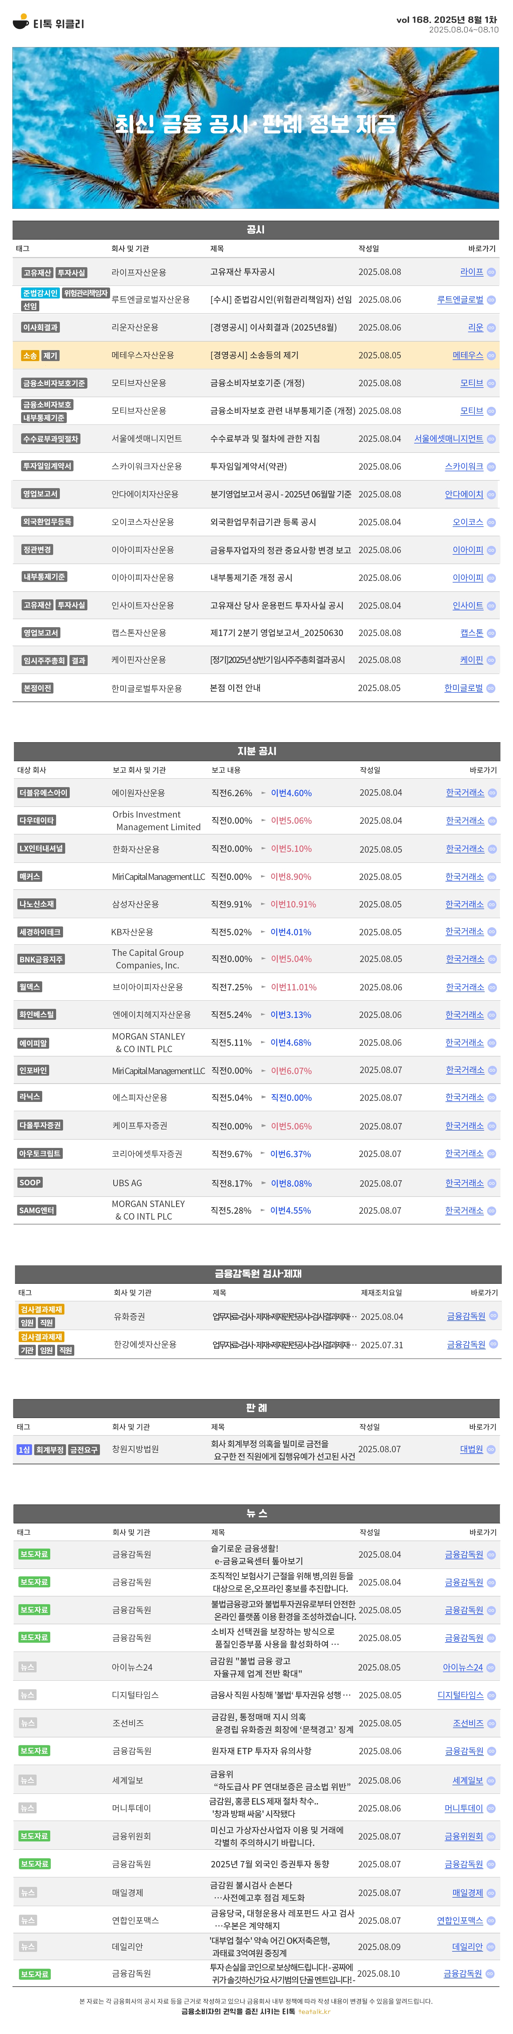This screenshot has width=513, height=2034.
Task: Click the 소송 tag in 메테우스 row
Action: pyautogui.click(x=30, y=355)
